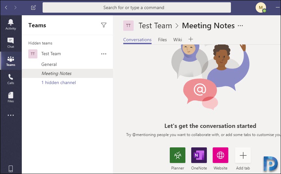Show the 1 hidden channel
This screenshot has height=174, width=281.
click(59, 83)
